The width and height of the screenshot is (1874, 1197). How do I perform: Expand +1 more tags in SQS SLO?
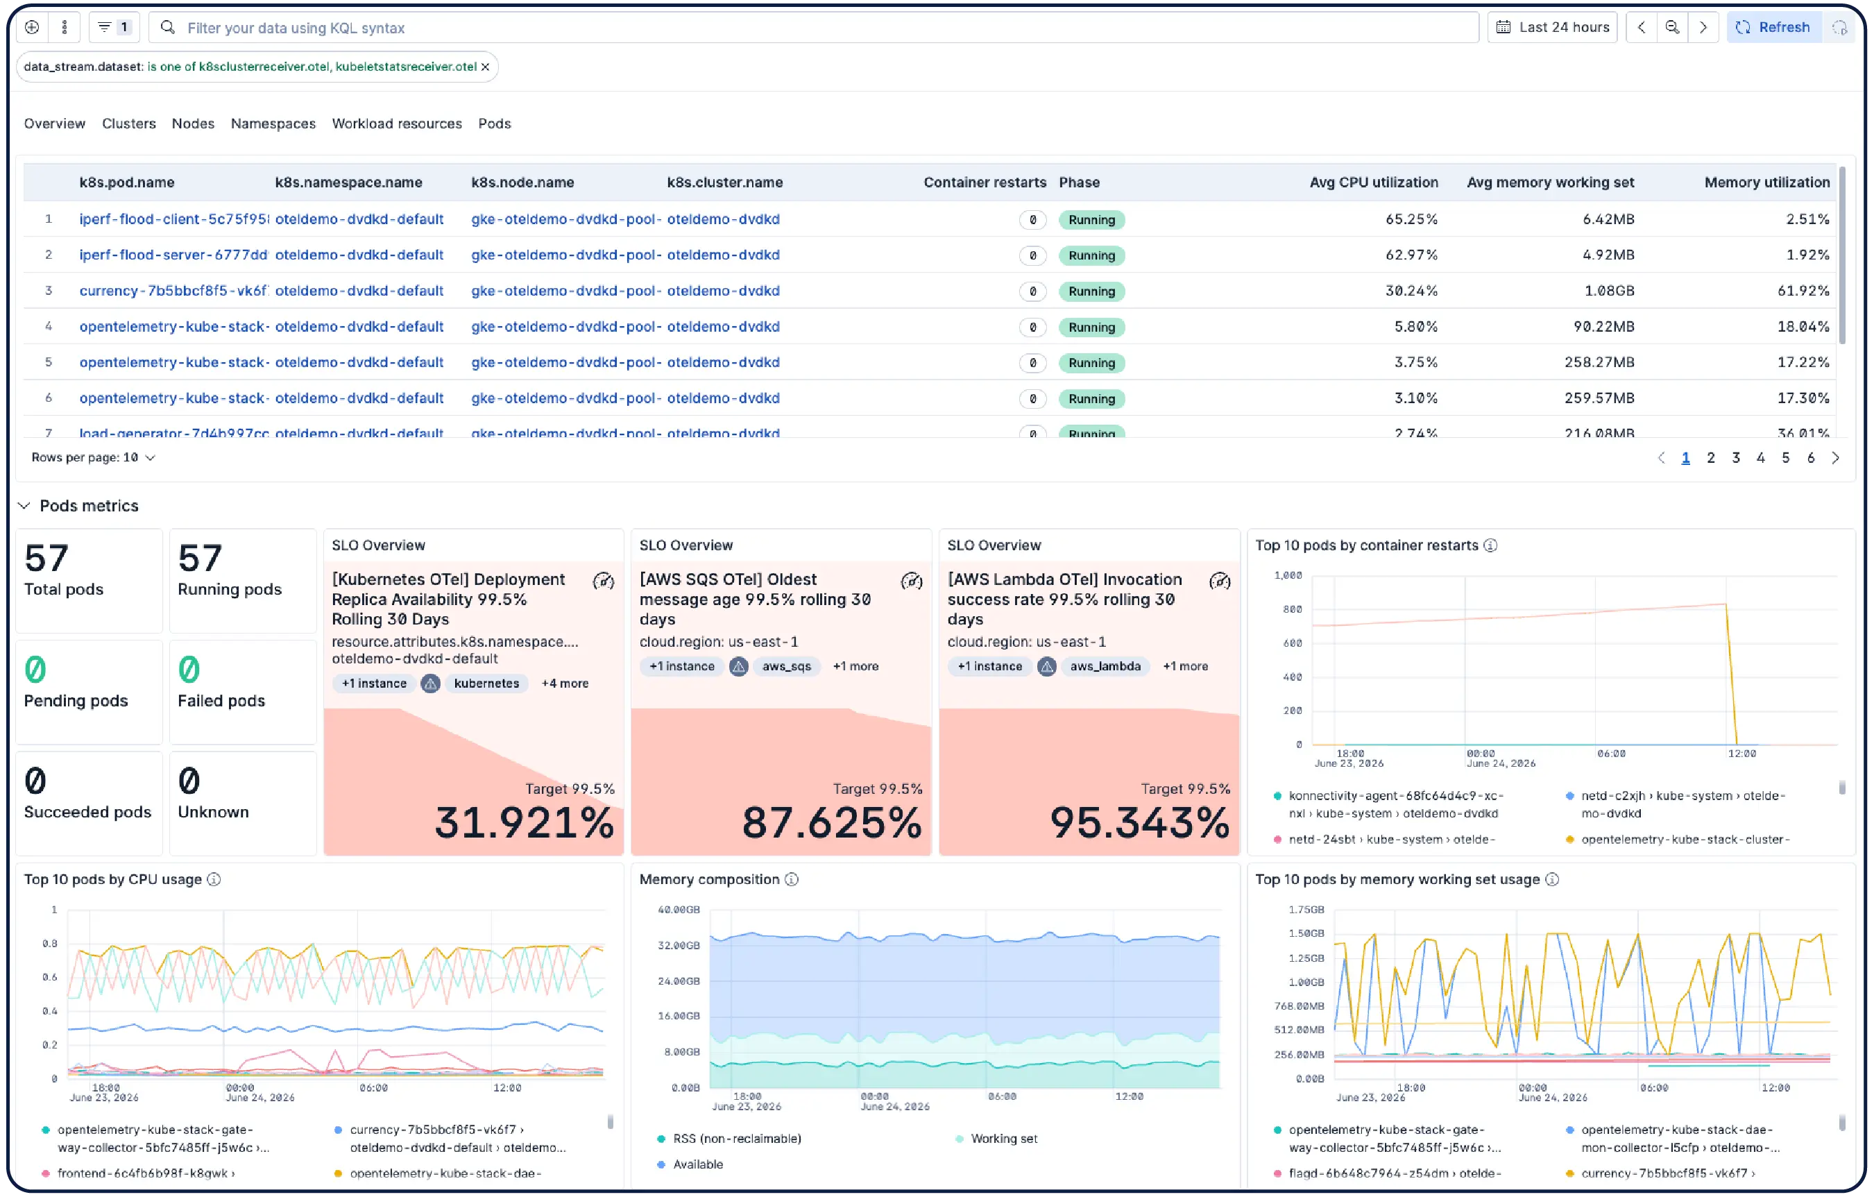855,667
